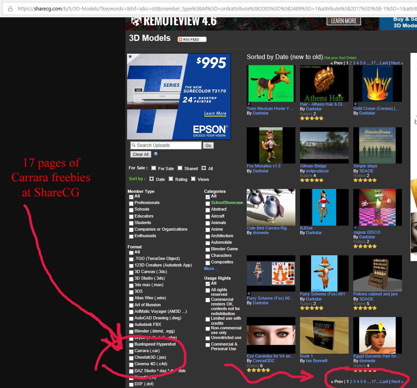Viewport: 417px width, 388px height.
Task: Check the Characters category
Action: [208, 256]
